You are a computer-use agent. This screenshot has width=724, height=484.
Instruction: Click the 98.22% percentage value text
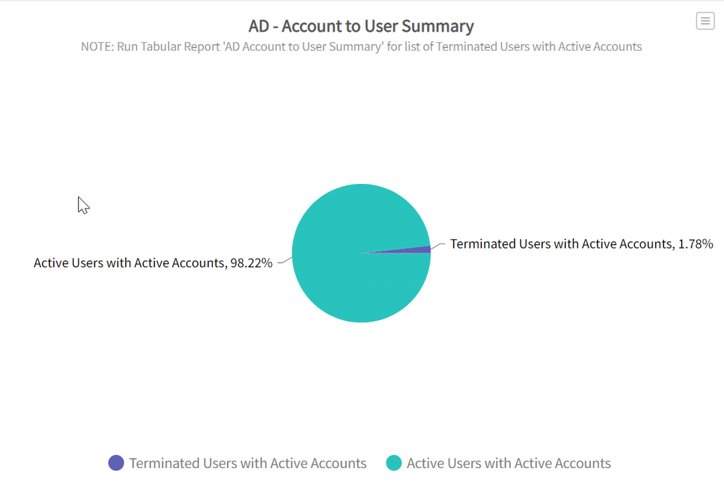tap(251, 263)
